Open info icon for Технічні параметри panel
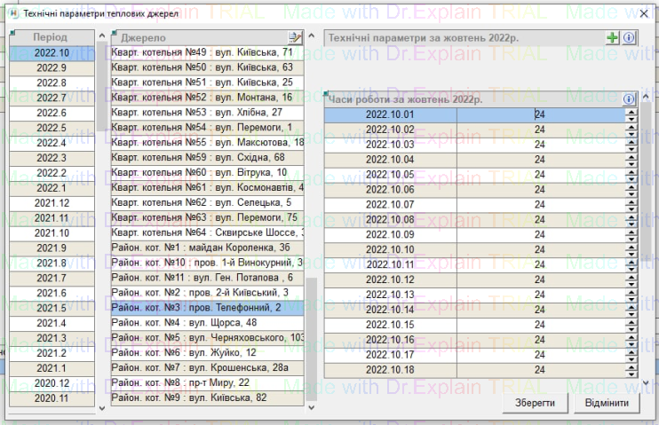The image size is (659, 425). [628, 38]
